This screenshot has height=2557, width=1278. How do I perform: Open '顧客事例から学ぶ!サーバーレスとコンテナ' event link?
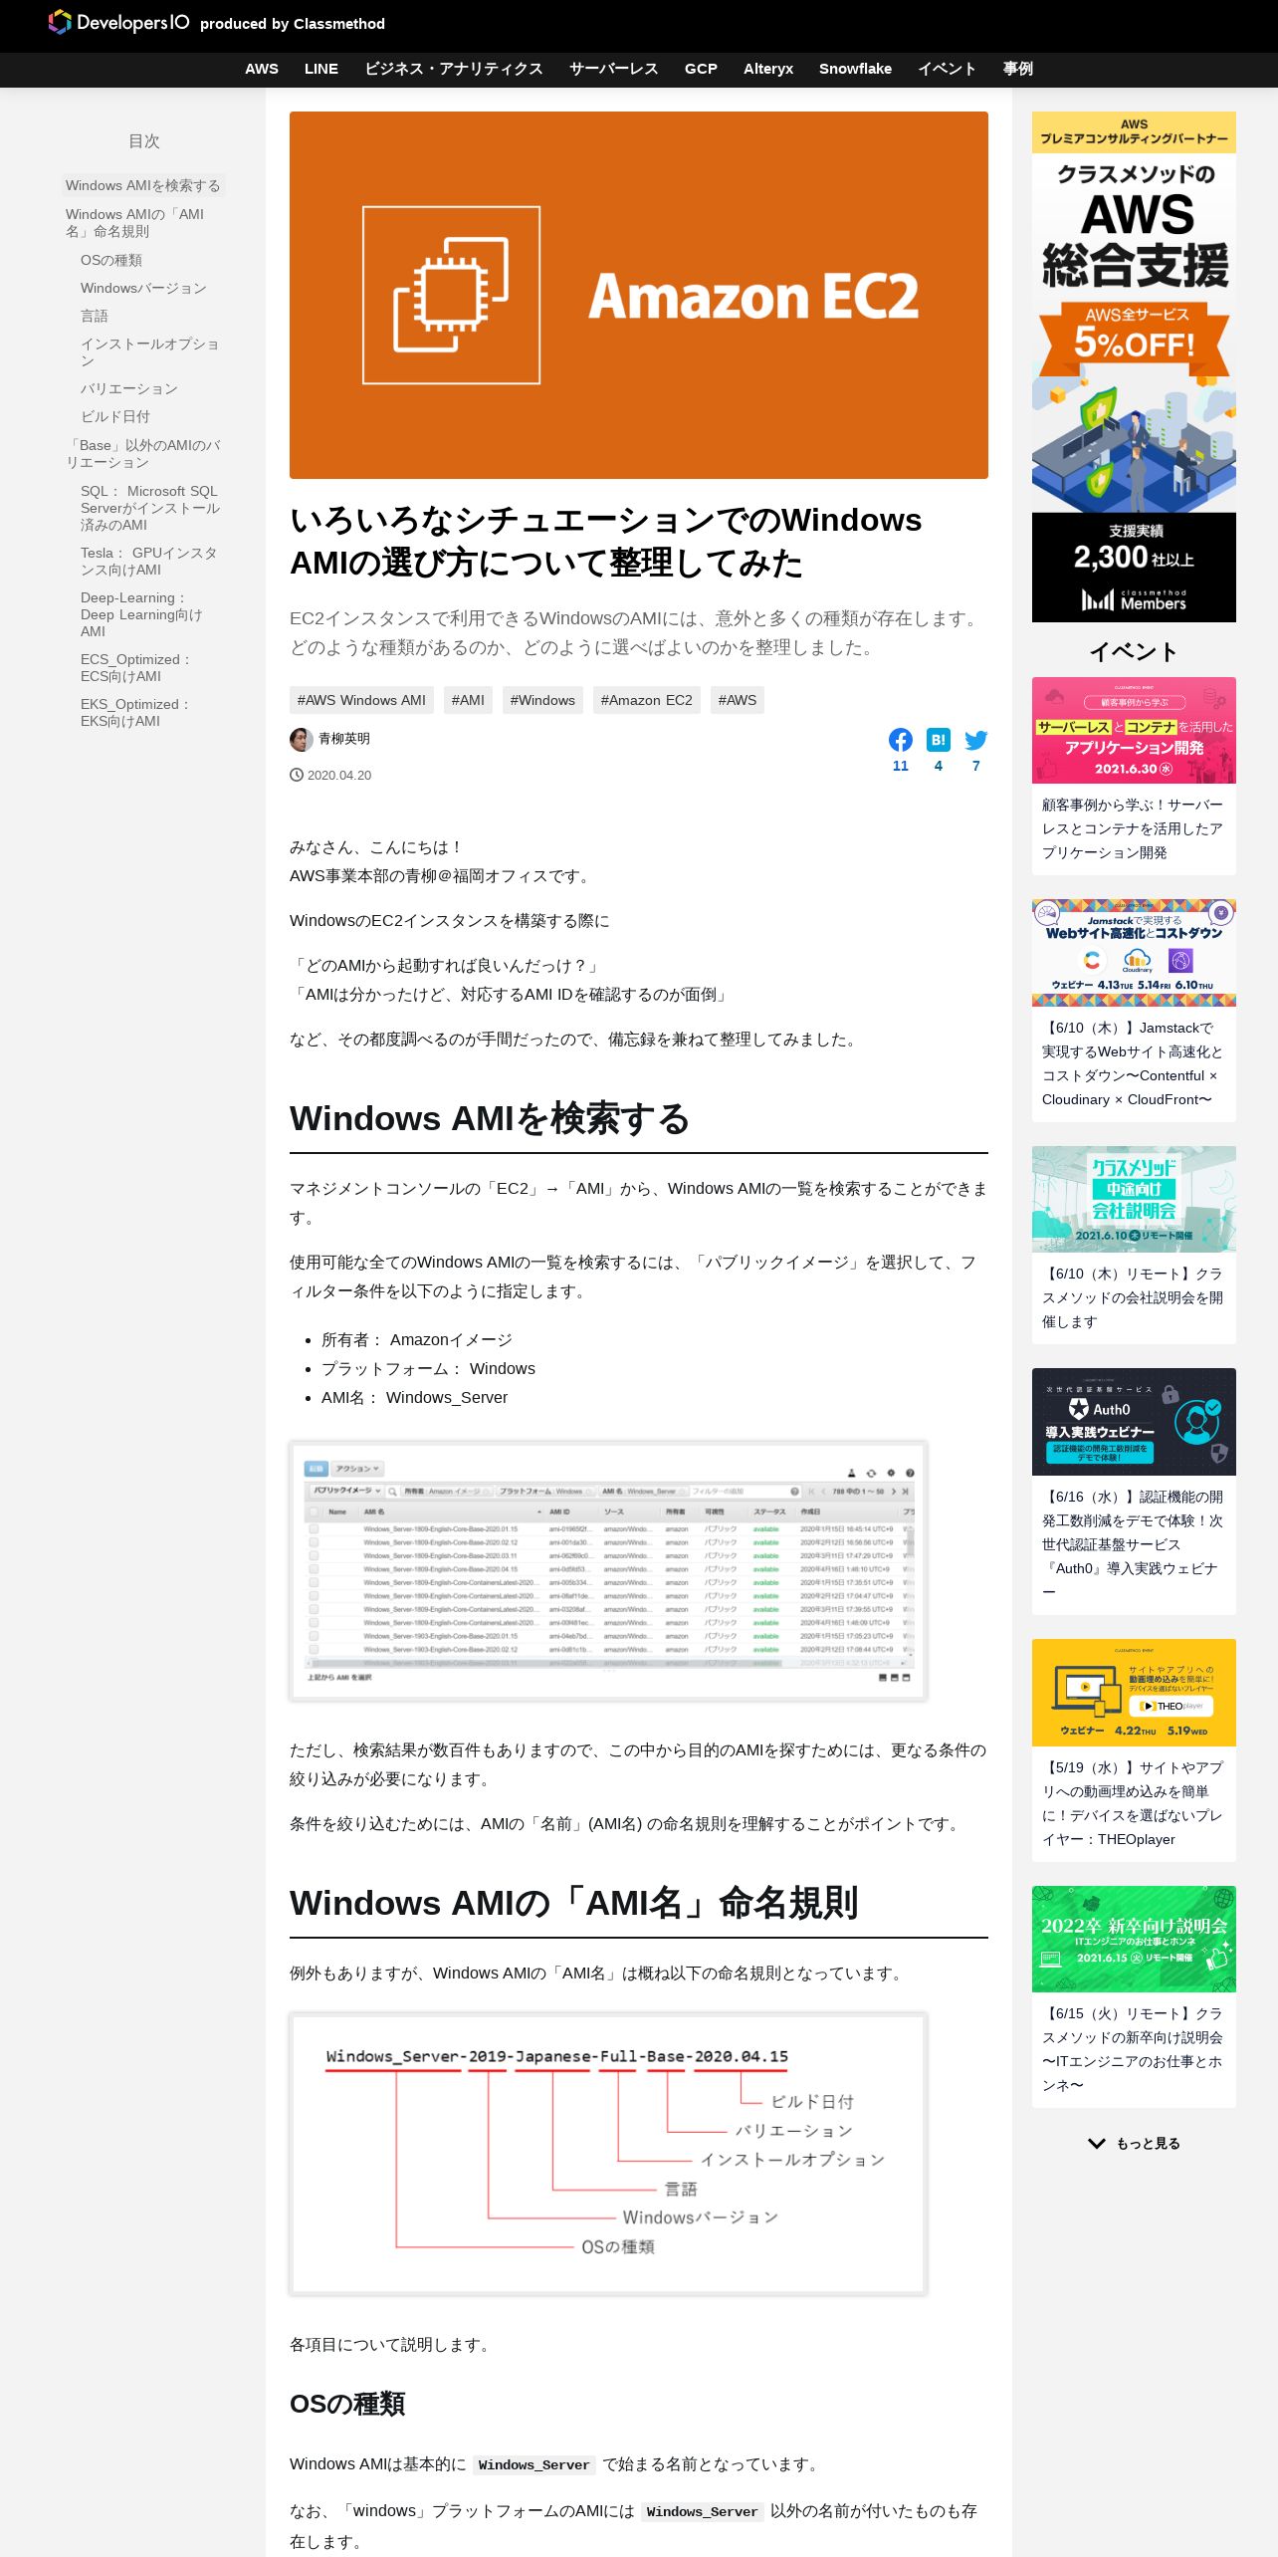1134,828
